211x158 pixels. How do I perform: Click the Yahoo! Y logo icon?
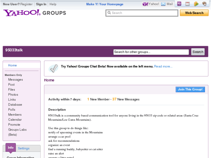[x=145, y=4]
